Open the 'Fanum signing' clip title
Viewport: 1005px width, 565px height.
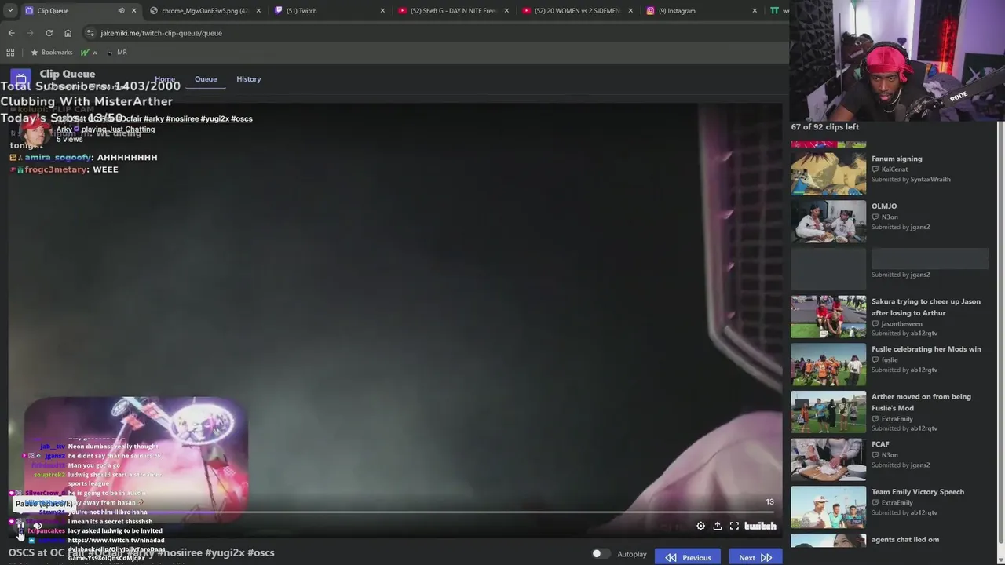click(x=897, y=159)
